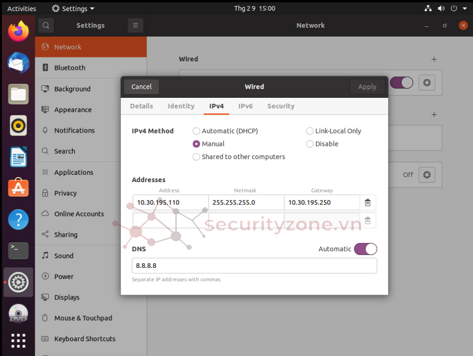Select the Disable IPv4 option

[310, 144]
